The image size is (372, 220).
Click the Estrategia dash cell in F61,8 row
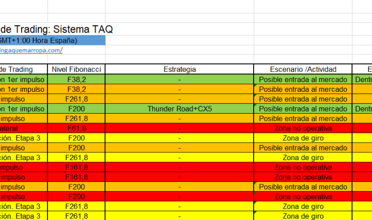tap(179, 128)
